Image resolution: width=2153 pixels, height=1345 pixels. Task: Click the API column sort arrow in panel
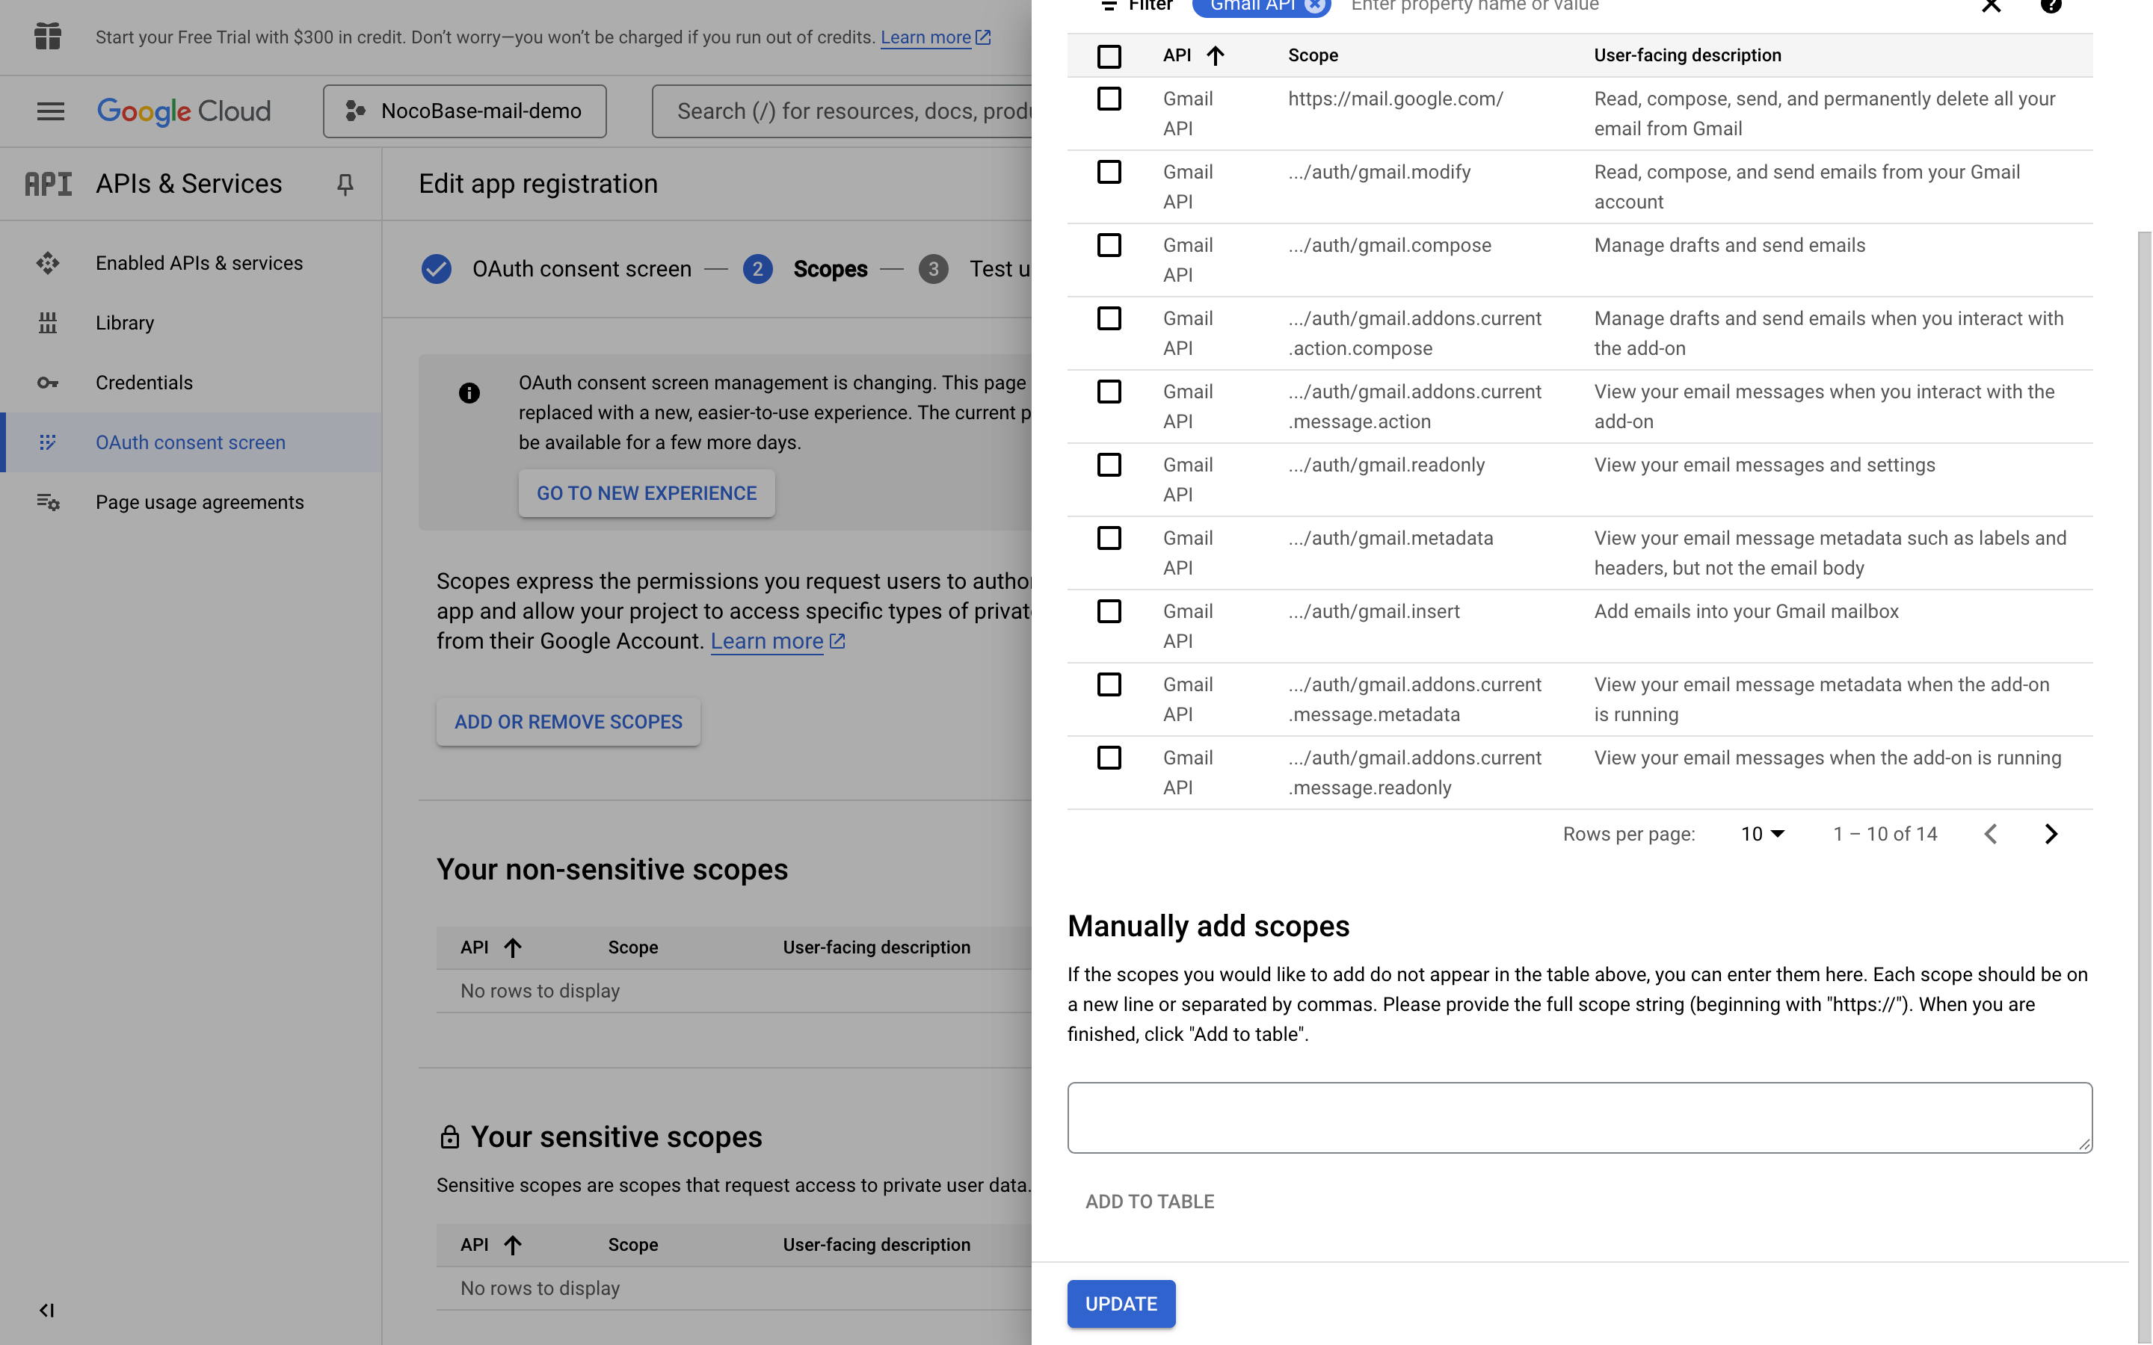[x=1216, y=56]
